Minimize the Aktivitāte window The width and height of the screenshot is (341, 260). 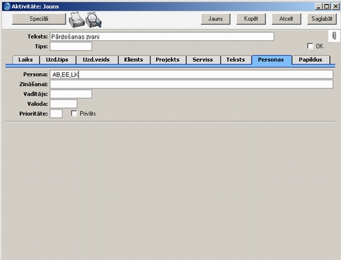pyautogui.click(x=319, y=6)
